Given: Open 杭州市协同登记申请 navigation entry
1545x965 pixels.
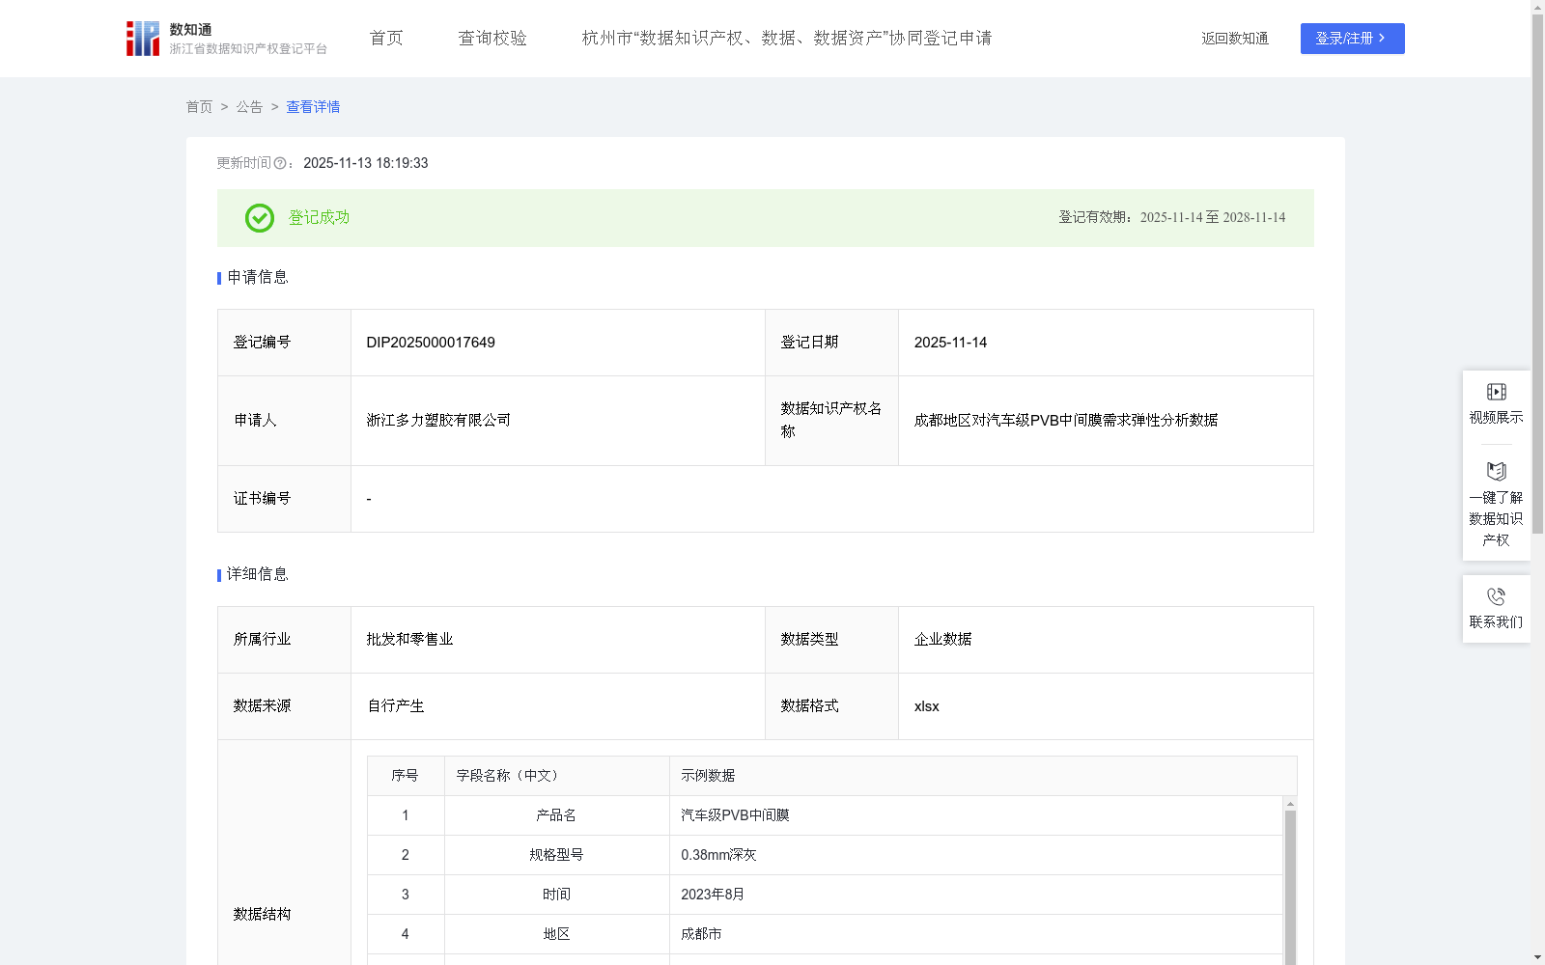Looking at the screenshot, I should [x=787, y=38].
